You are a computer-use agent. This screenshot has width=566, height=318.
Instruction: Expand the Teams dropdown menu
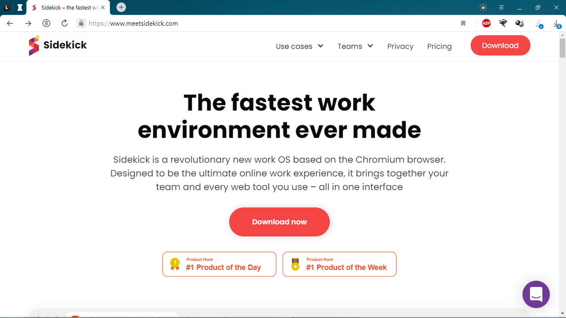coord(355,46)
